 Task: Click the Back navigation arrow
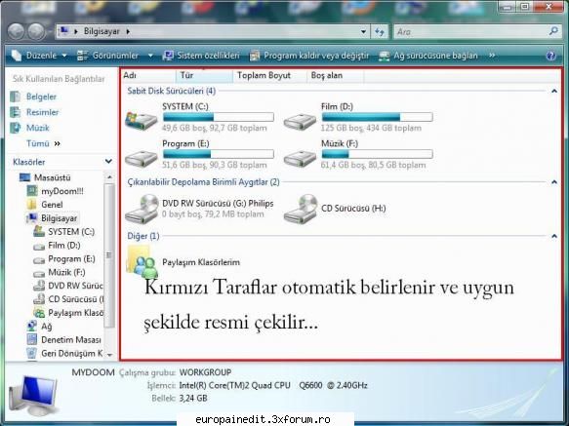[x=17, y=31]
